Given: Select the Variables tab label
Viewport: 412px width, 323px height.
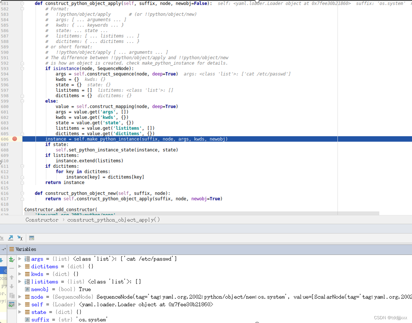Looking at the screenshot, I should (26, 249).
